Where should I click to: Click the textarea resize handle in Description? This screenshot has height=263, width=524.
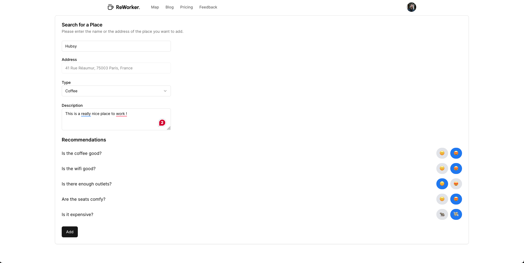[x=169, y=128]
